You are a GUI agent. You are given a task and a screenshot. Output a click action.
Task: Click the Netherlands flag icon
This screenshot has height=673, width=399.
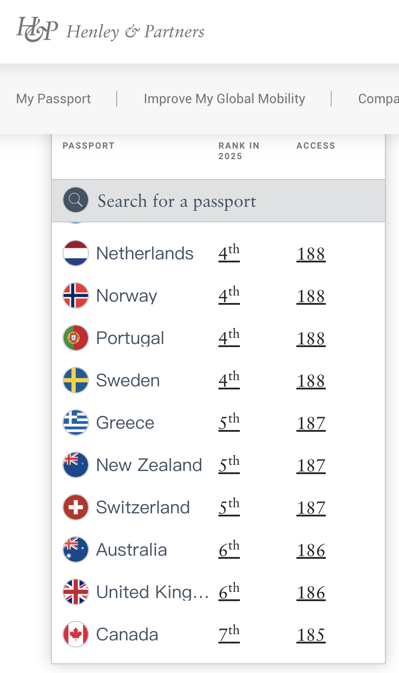tap(76, 253)
